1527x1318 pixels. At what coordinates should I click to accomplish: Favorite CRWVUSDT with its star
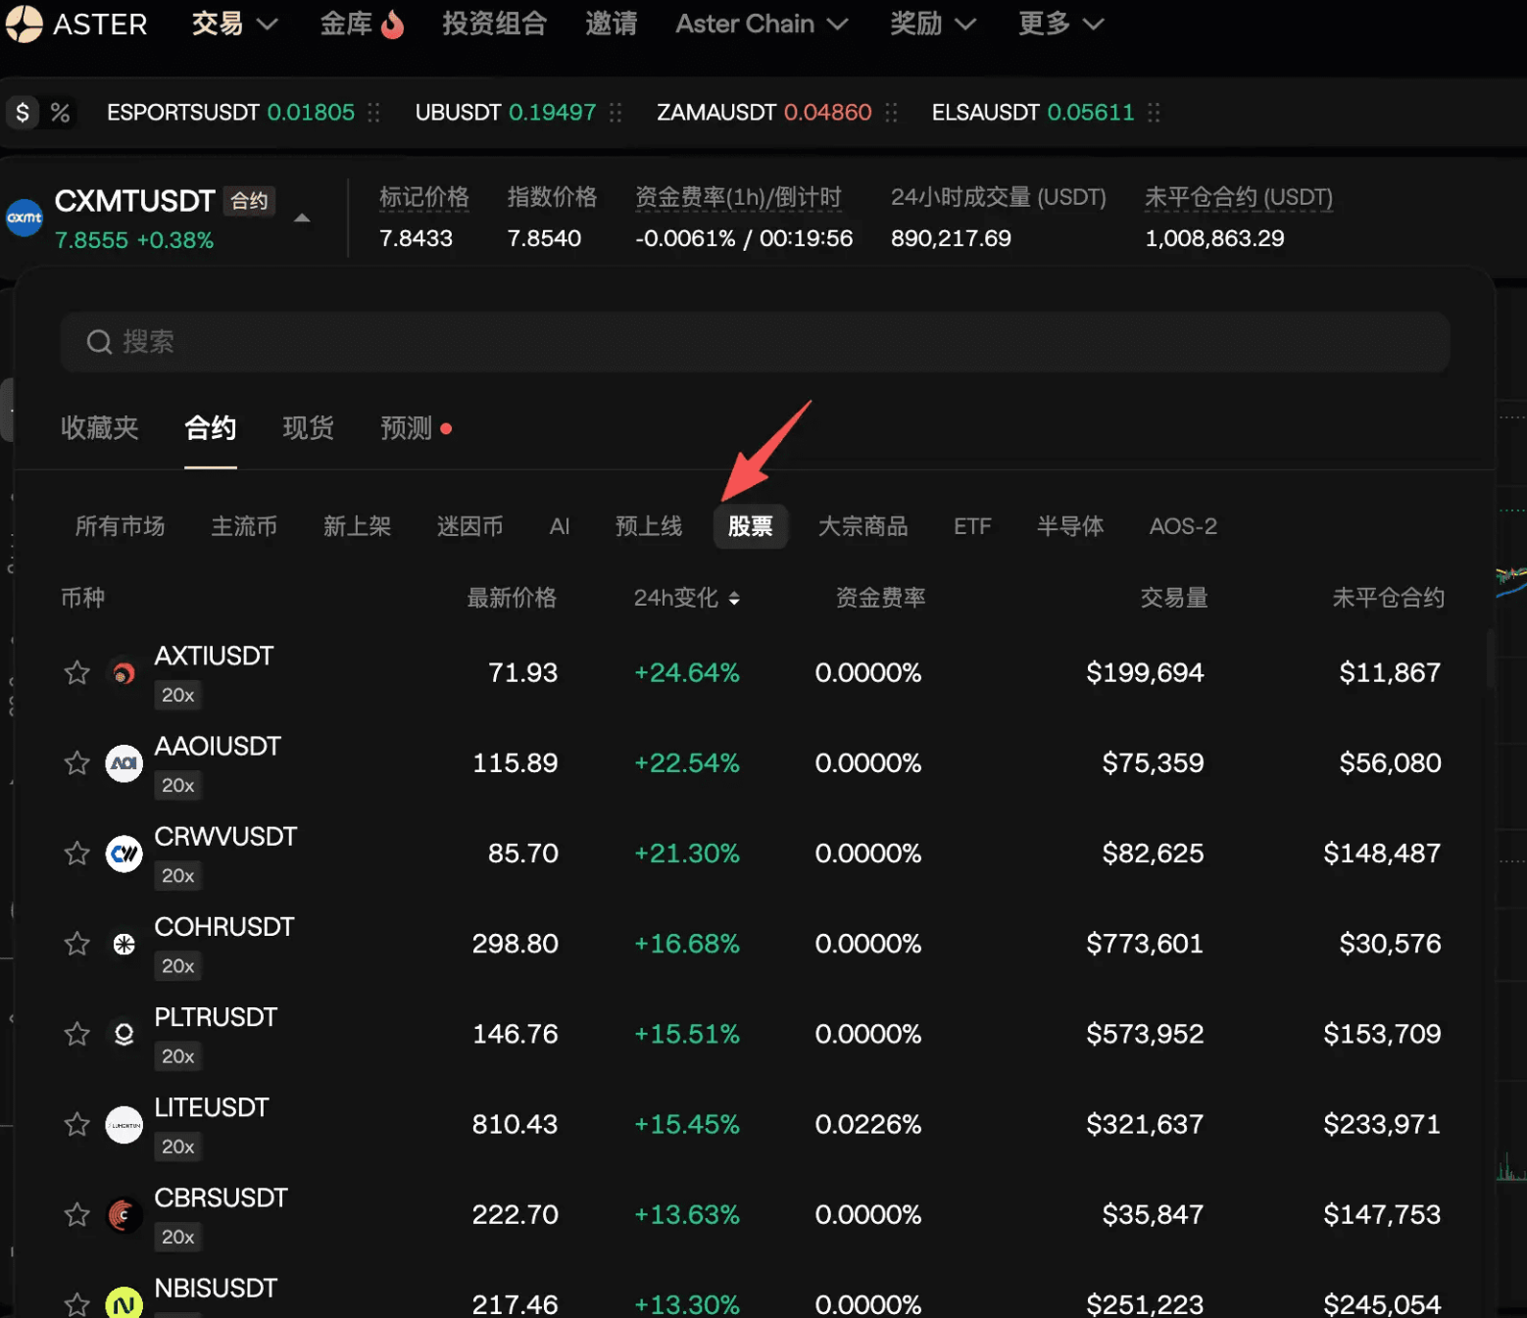[x=77, y=853]
